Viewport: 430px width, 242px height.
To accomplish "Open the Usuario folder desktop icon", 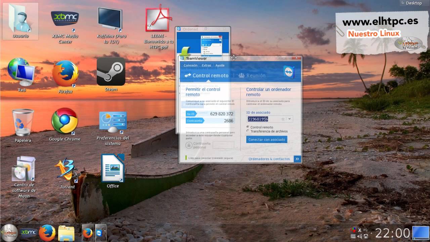I will click(20, 21).
